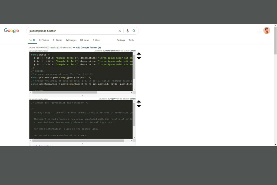Click first code block's scroll-right arrow
277x185 pixels.
131,92
